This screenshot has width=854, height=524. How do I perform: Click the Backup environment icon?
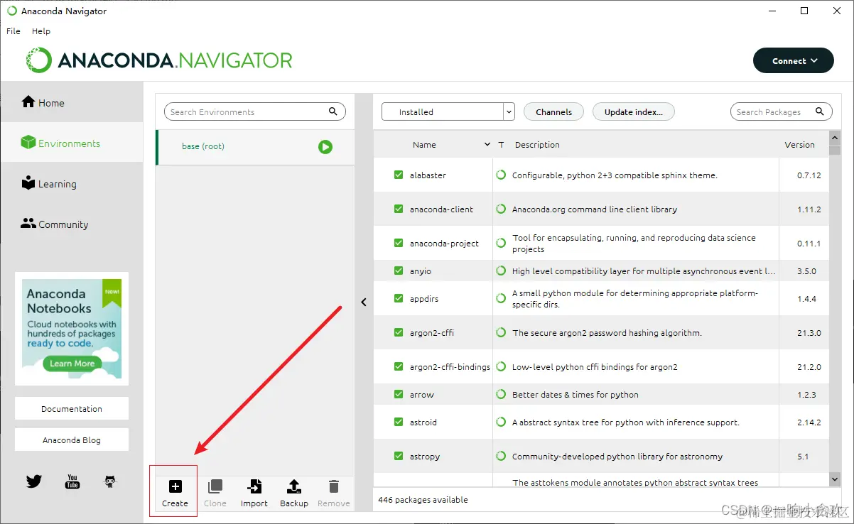tap(294, 486)
